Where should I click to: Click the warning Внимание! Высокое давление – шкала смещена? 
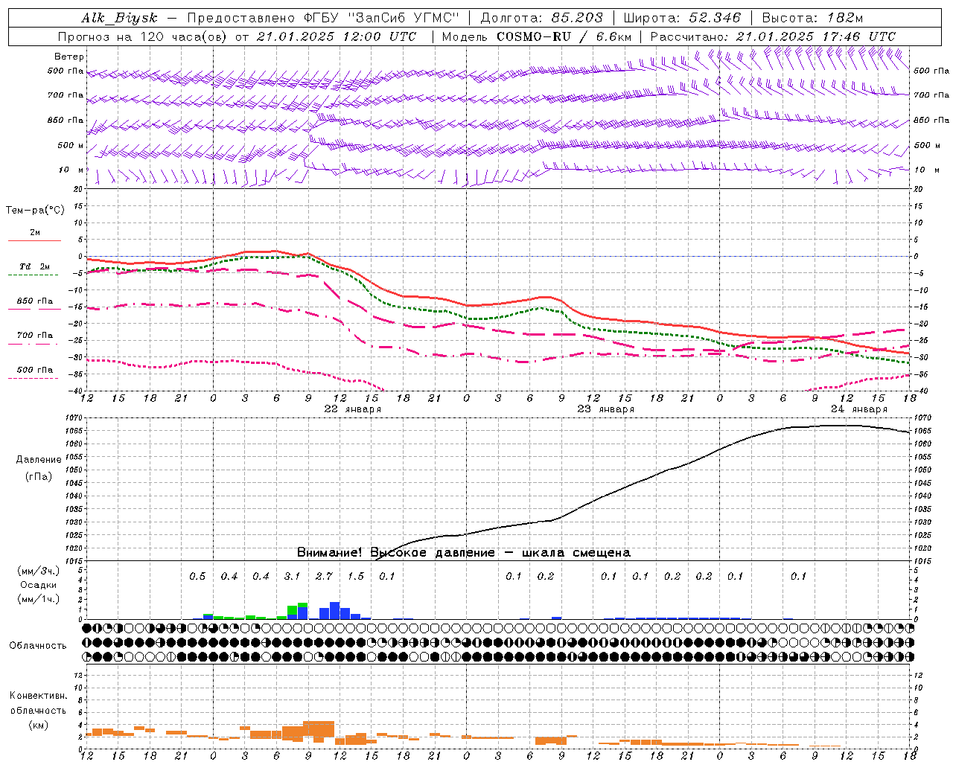click(463, 552)
